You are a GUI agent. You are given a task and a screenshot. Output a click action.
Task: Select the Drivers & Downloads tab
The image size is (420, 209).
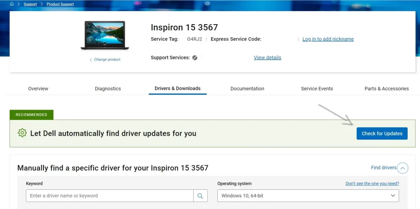point(178,88)
